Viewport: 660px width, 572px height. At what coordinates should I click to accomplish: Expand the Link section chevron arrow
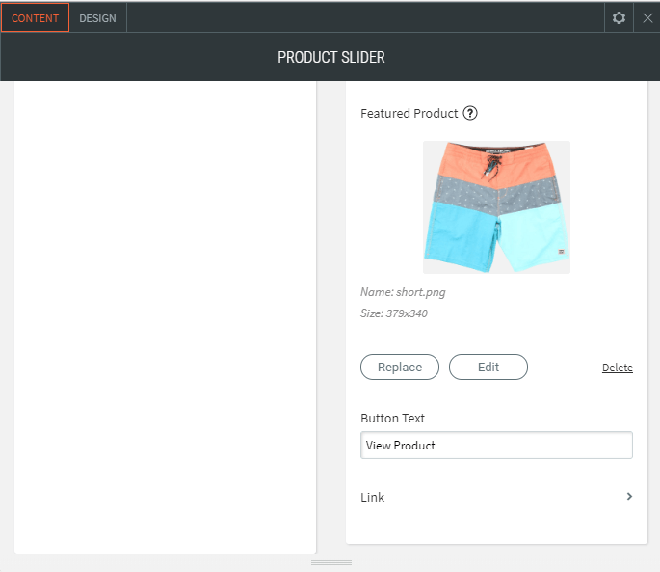point(629,497)
